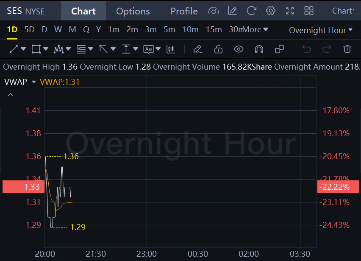Select the 5D timeframe
Viewport: 361px width, 261px height.
point(30,30)
